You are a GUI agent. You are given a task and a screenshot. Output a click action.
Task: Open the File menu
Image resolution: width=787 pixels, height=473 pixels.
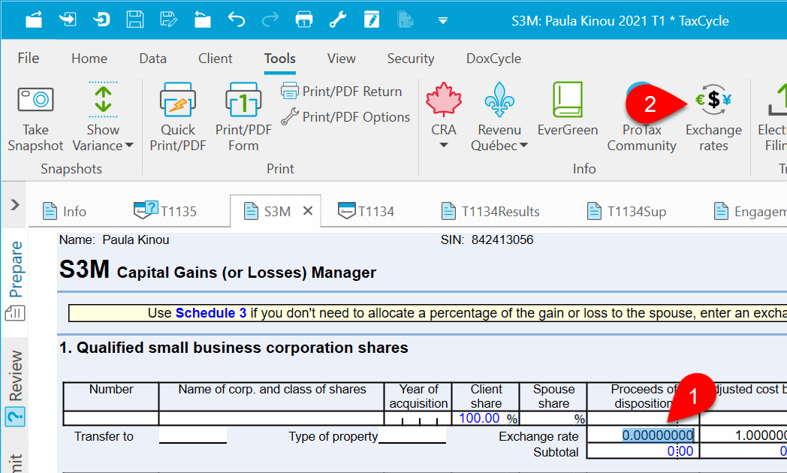point(28,58)
